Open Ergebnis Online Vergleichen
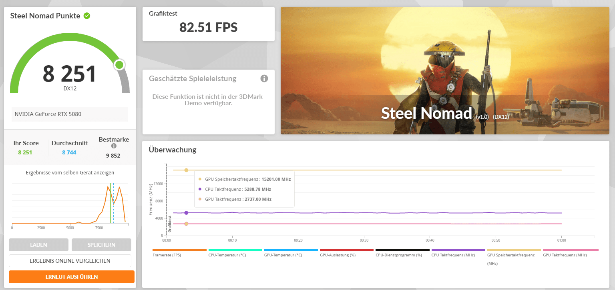This screenshot has width=615, height=290. tap(70, 261)
